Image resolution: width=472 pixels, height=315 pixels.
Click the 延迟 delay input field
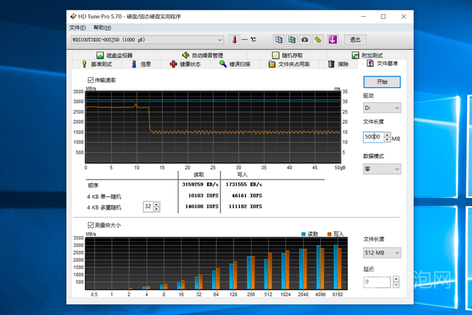point(377,282)
